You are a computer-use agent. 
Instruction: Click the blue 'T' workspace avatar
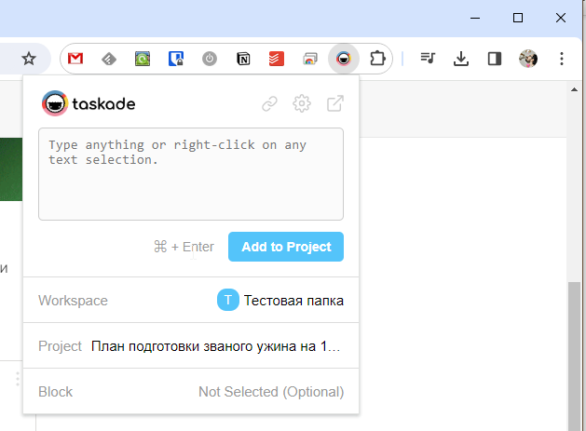coord(228,300)
